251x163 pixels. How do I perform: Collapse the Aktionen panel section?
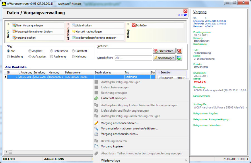point(68,24)
